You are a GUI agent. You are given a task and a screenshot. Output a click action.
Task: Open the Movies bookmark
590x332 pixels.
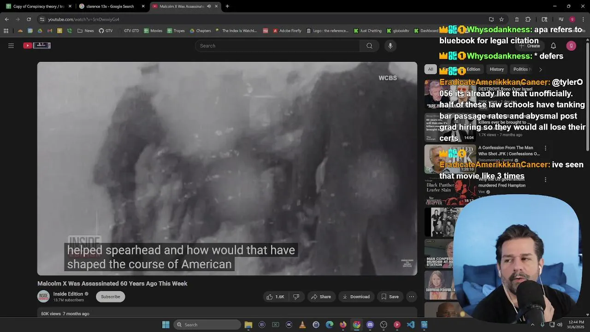click(x=153, y=31)
